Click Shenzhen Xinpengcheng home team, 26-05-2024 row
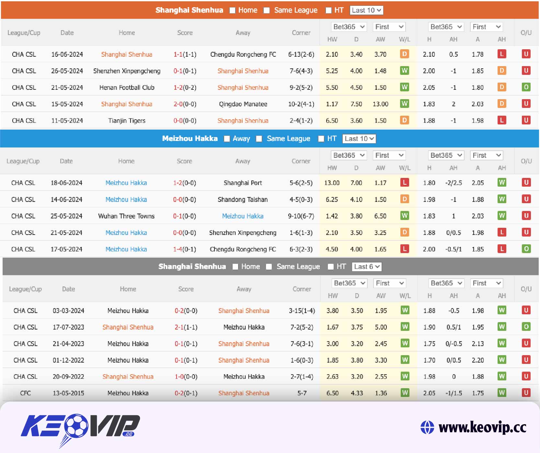 [127, 71]
